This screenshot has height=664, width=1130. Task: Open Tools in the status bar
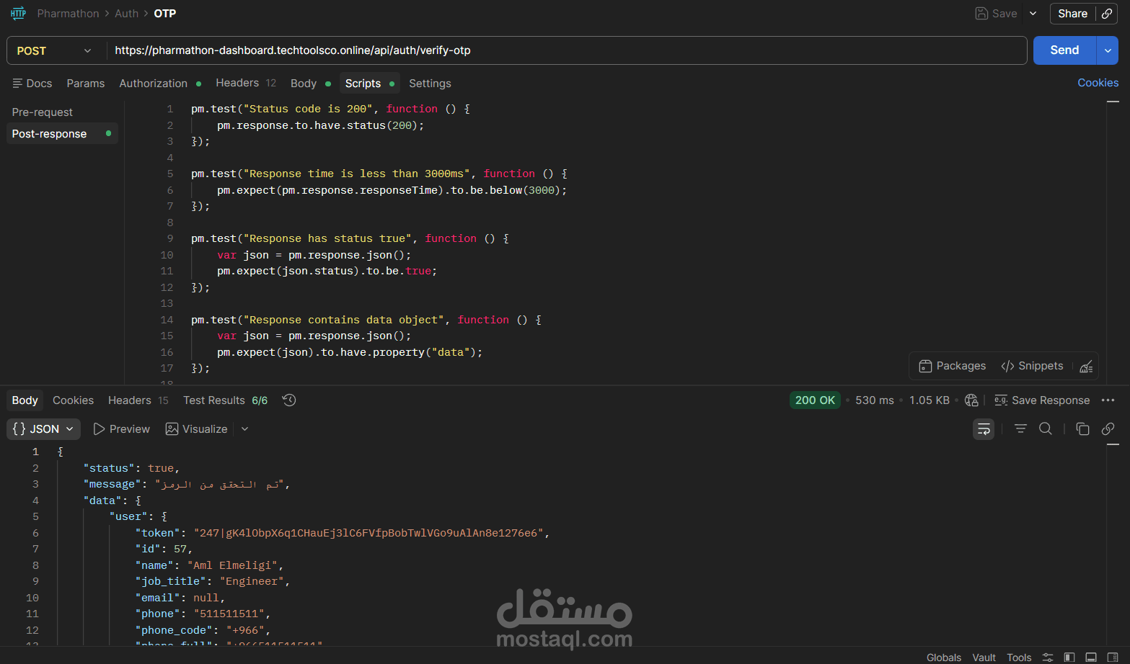click(1019, 658)
